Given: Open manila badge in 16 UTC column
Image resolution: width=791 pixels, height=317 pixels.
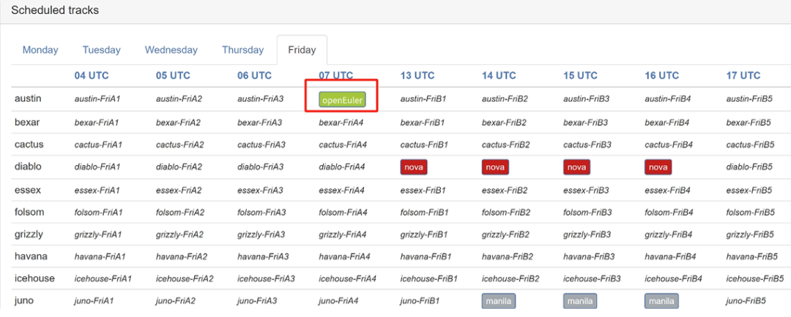Looking at the screenshot, I should point(661,301).
